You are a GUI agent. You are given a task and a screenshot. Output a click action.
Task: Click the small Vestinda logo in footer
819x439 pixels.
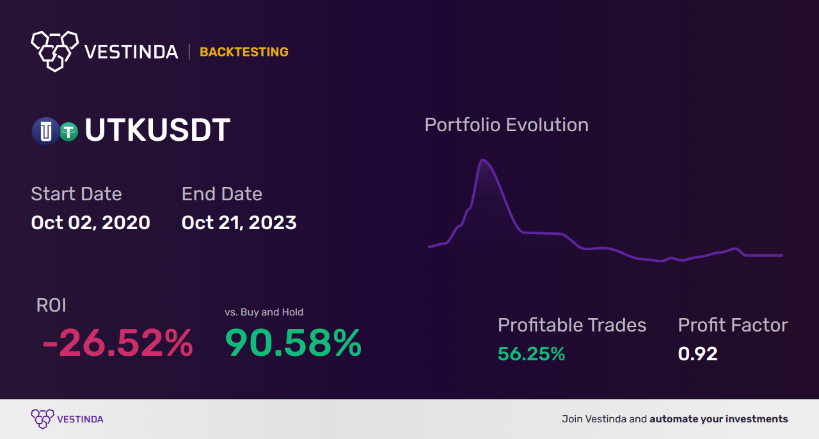[x=42, y=419]
